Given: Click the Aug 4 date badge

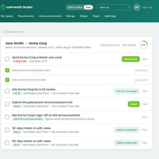Looking at the screenshot, I should tap(17, 106).
